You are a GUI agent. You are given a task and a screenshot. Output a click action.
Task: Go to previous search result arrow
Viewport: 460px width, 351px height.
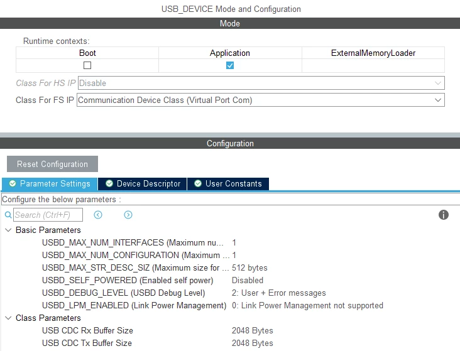coord(98,215)
